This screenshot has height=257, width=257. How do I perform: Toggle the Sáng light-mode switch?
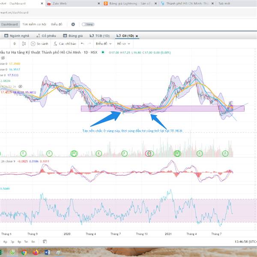click(88, 24)
